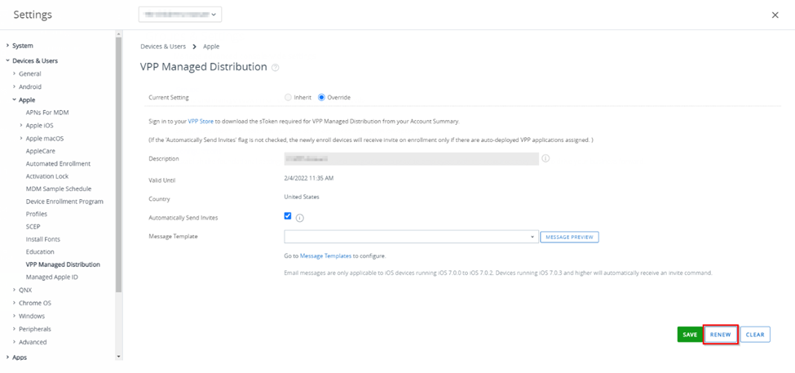Expand the QNX node
Screen dimensions: 795x373
[x=14, y=291]
